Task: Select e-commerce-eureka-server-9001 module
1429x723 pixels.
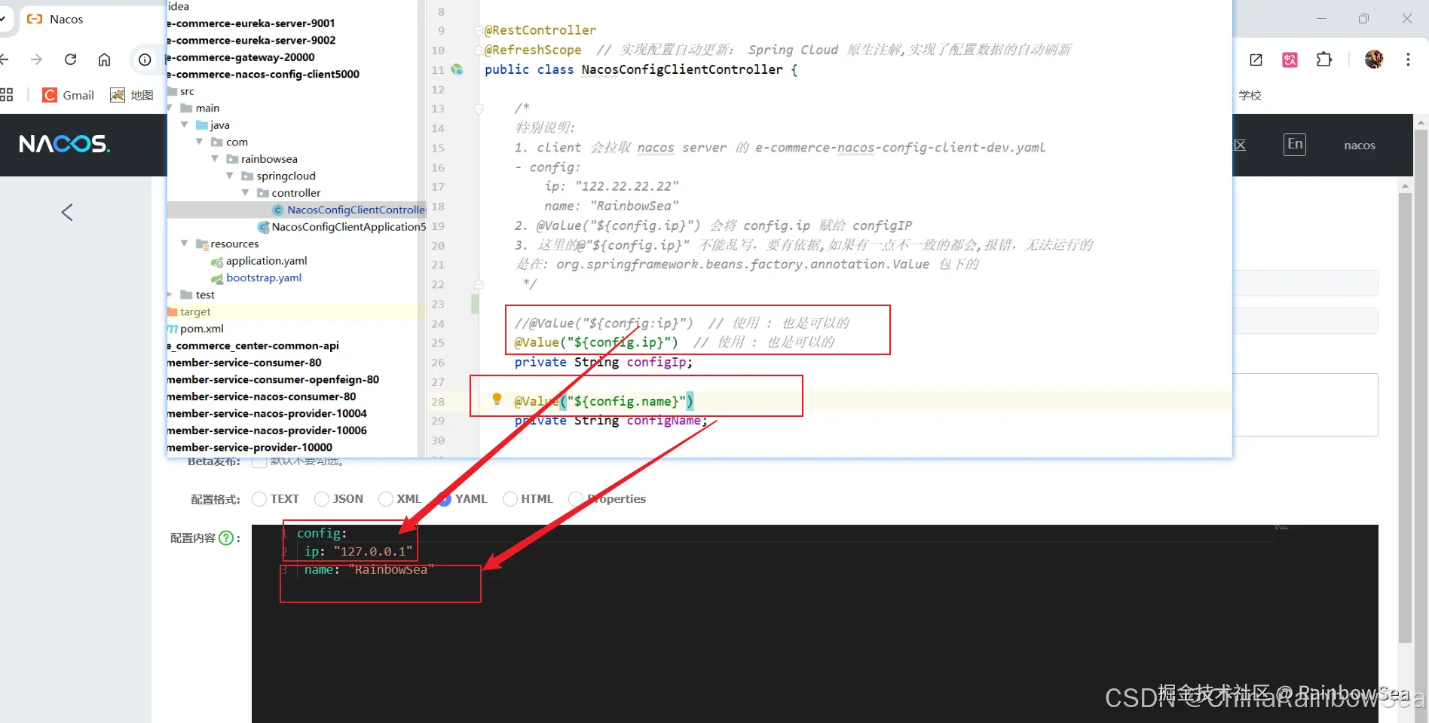Action: click(252, 23)
